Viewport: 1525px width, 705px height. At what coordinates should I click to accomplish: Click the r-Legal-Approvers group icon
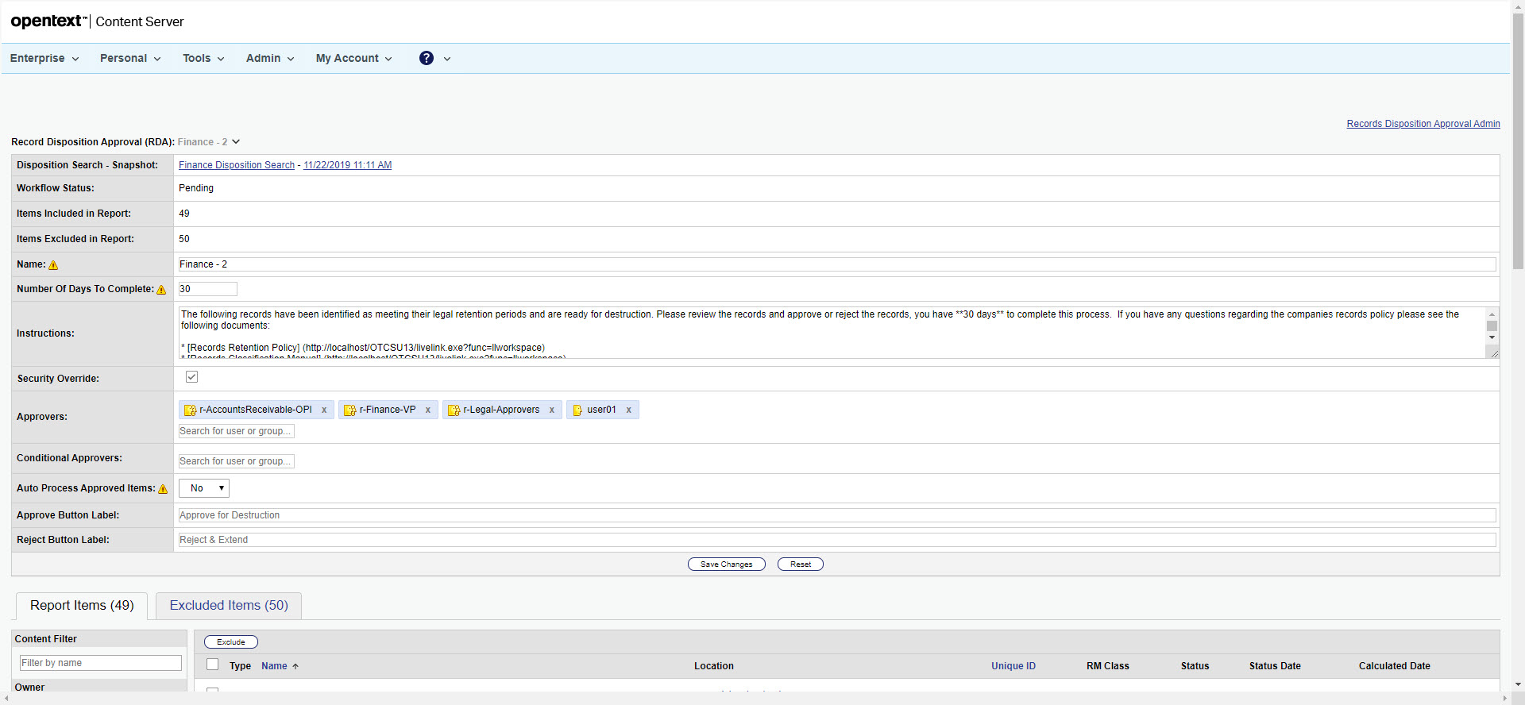tap(454, 410)
